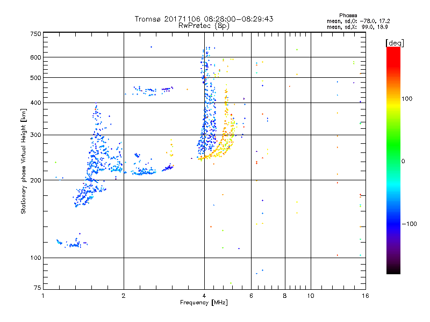Click the x-axis '1' tick label
The image size is (430, 322).
coord(43,296)
